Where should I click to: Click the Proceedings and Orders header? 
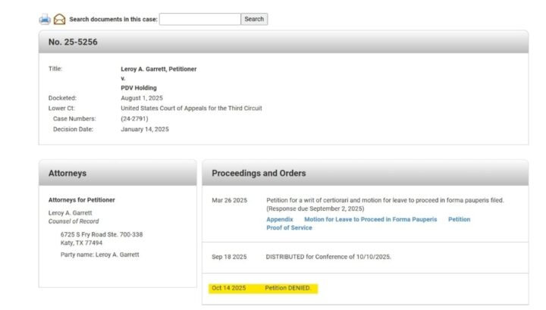point(259,173)
